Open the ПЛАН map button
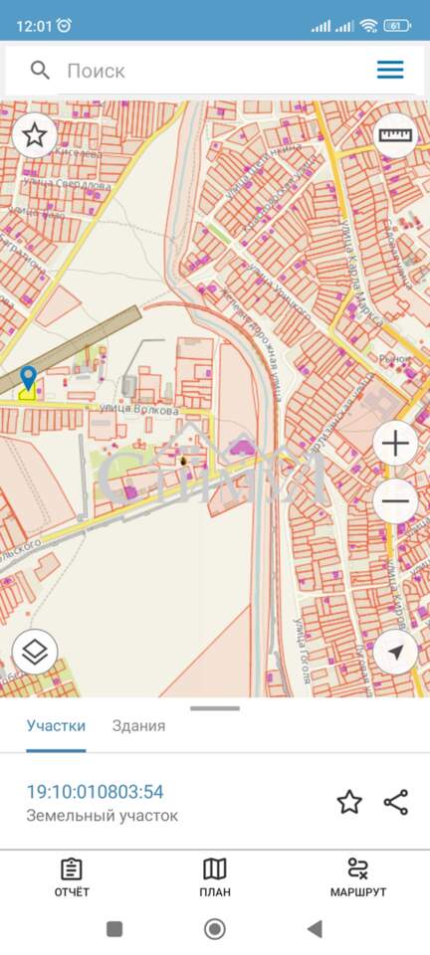Viewport: 430px width, 955px height. click(x=214, y=877)
